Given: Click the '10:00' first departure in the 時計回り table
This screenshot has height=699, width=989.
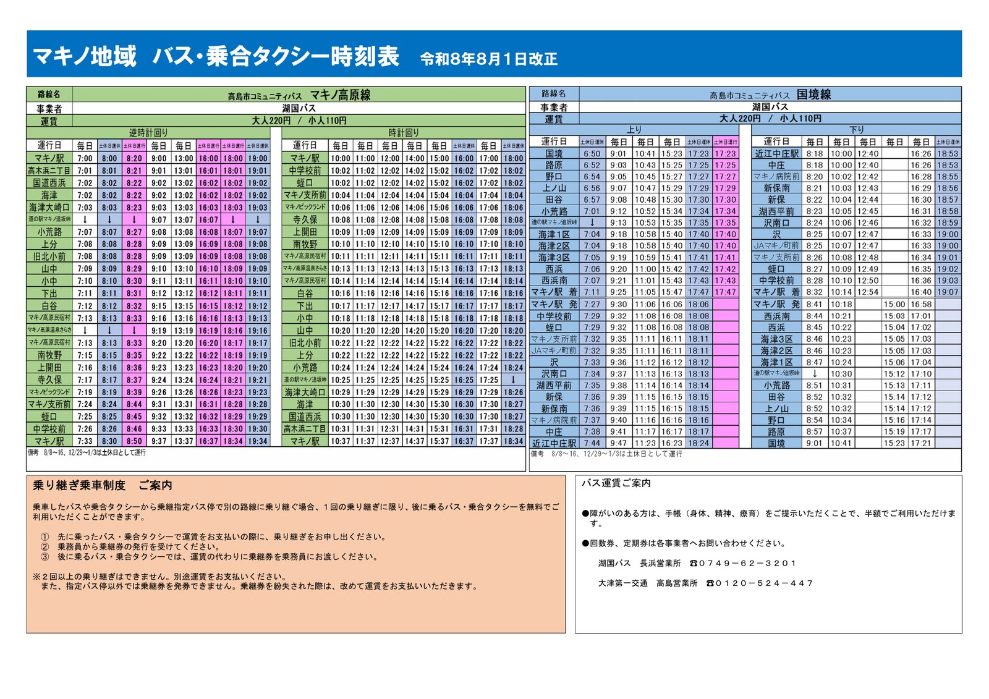Looking at the screenshot, I should click(341, 158).
